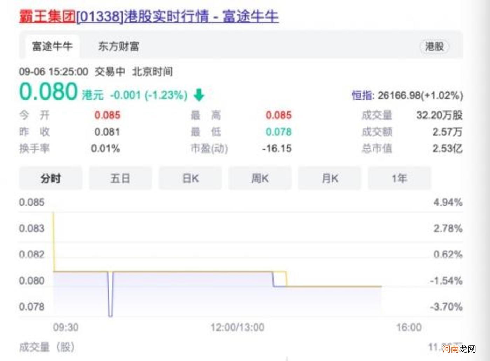
Task: Click the 成交量 value 32.20万股
Action: [x=440, y=115]
